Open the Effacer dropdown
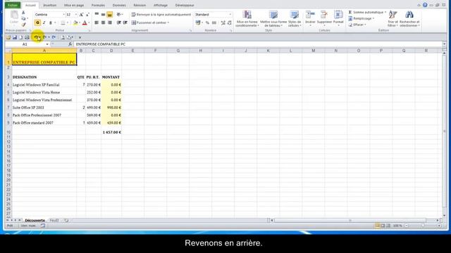Screen dimensions: 451x253 click(x=357, y=25)
